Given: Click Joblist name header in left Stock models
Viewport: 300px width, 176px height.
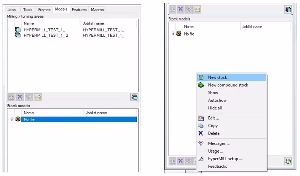Looking at the screenshot, I should pyautogui.click(x=96, y=113).
